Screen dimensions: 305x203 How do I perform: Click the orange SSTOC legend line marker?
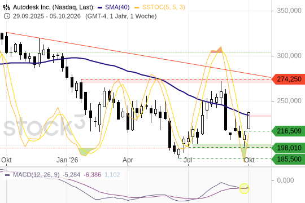pyautogui.click(x=137, y=7)
